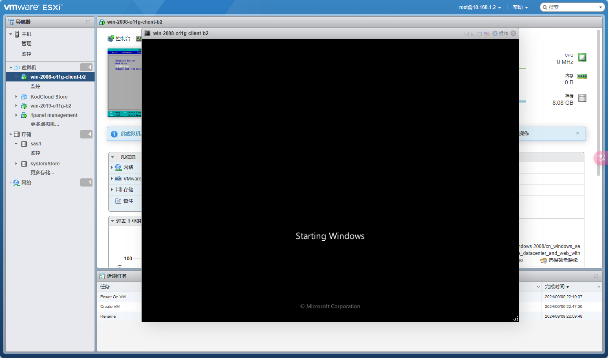
Task: Open the sas1 datastore
Action: pos(36,144)
